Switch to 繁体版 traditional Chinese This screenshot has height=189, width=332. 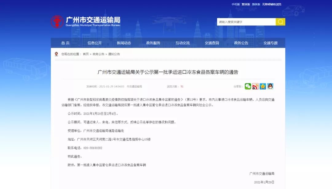[x=246, y=4]
